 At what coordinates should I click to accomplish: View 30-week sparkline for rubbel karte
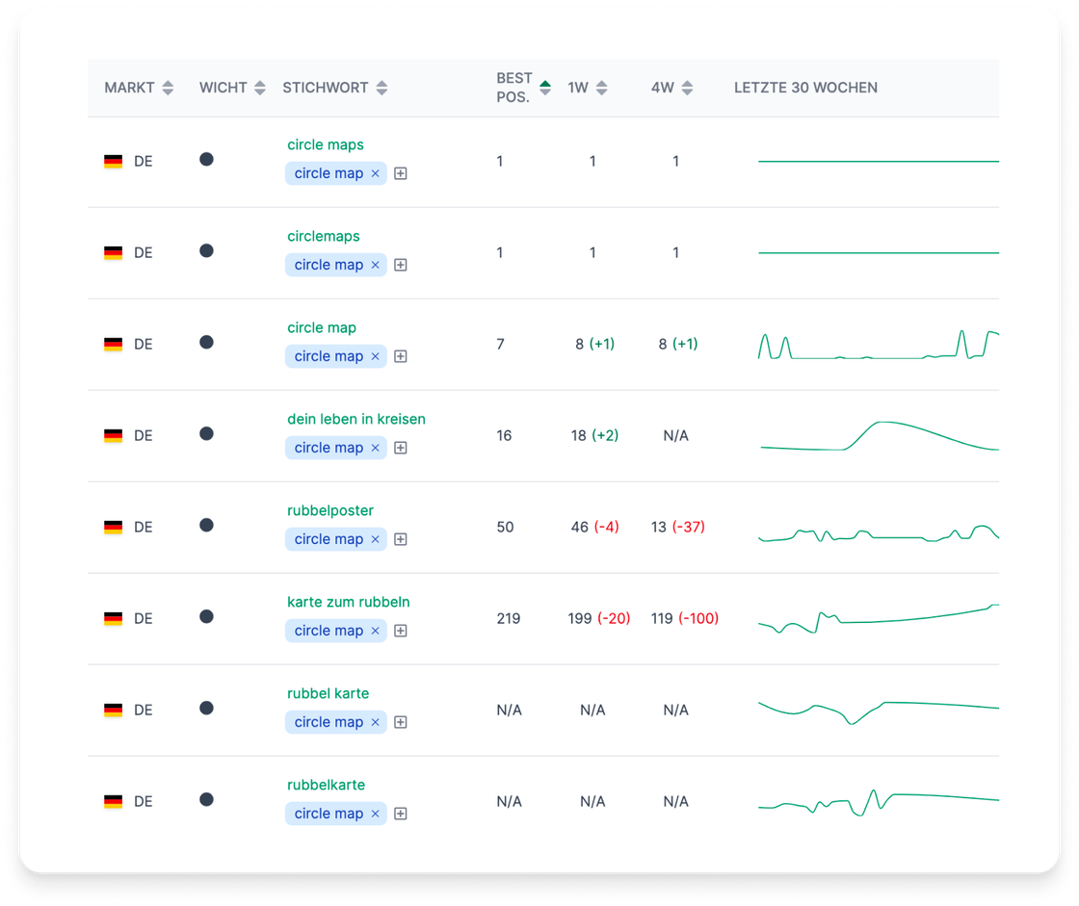pyautogui.click(x=879, y=712)
